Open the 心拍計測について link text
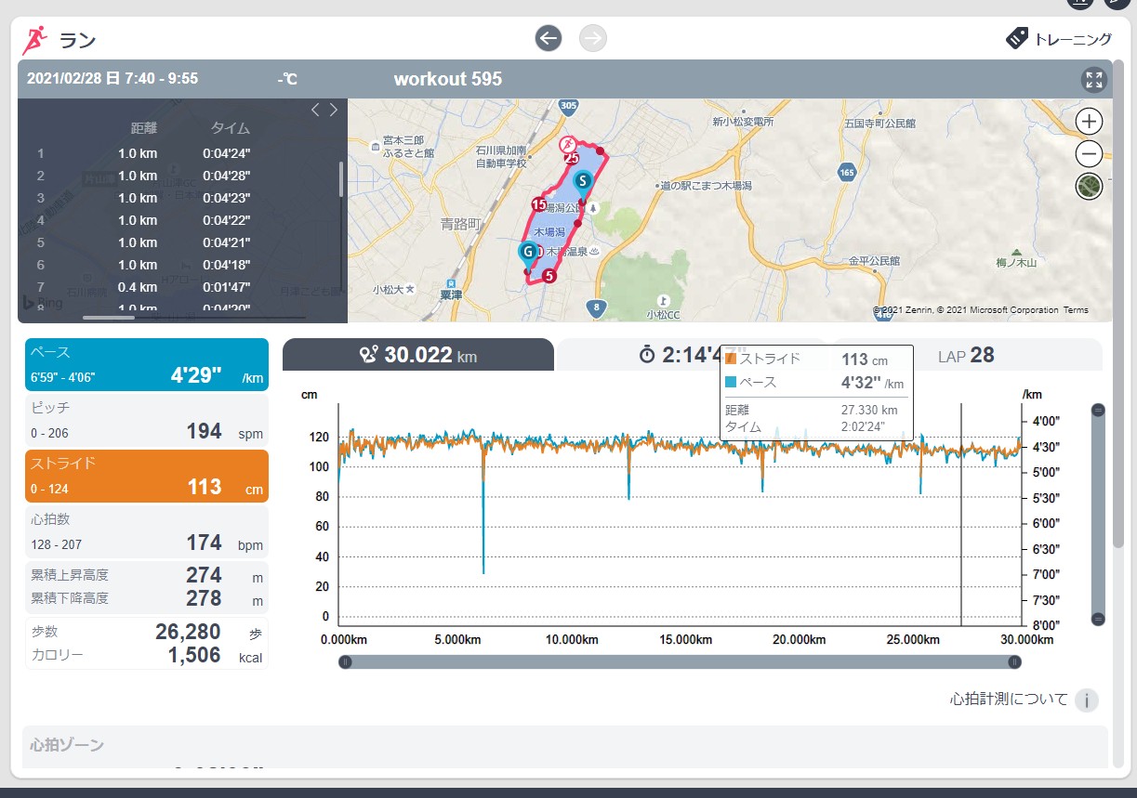This screenshot has width=1137, height=798. 1009,700
